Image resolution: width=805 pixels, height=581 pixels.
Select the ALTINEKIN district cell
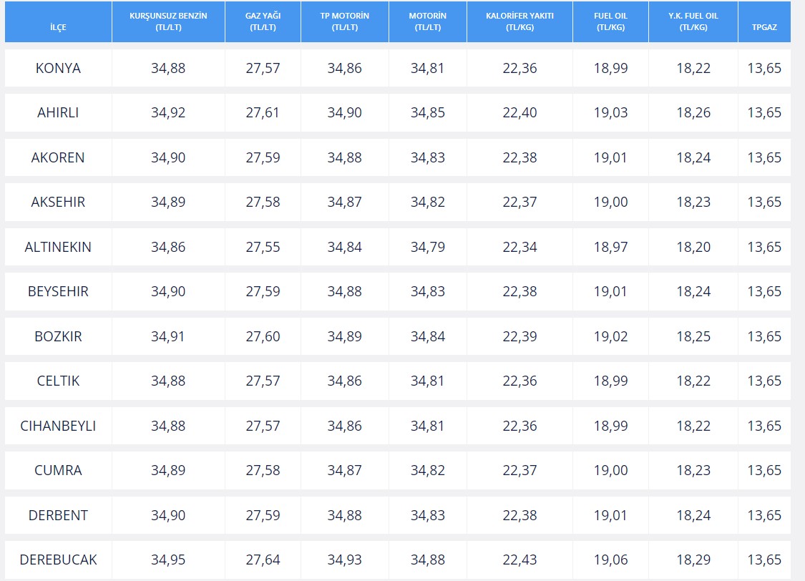click(58, 248)
